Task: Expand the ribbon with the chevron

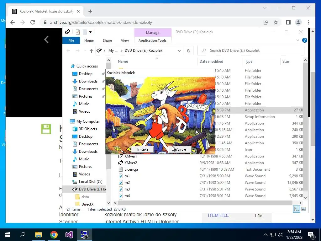Action: (298, 40)
